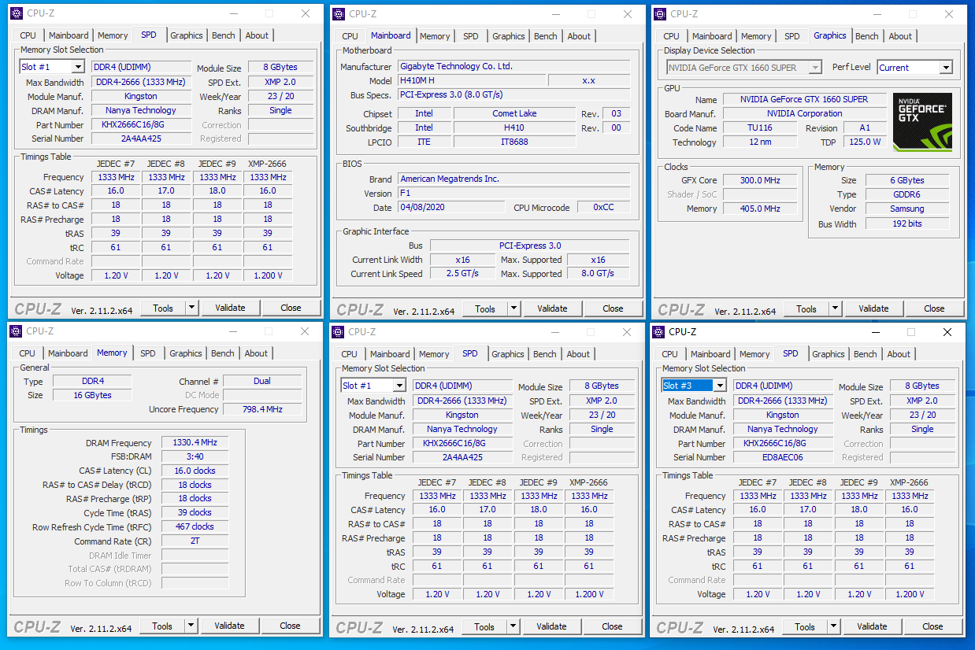Click the DRAM Frequency value 1330.4 MHz
Image resolution: width=975 pixels, height=650 pixels.
coord(195,443)
